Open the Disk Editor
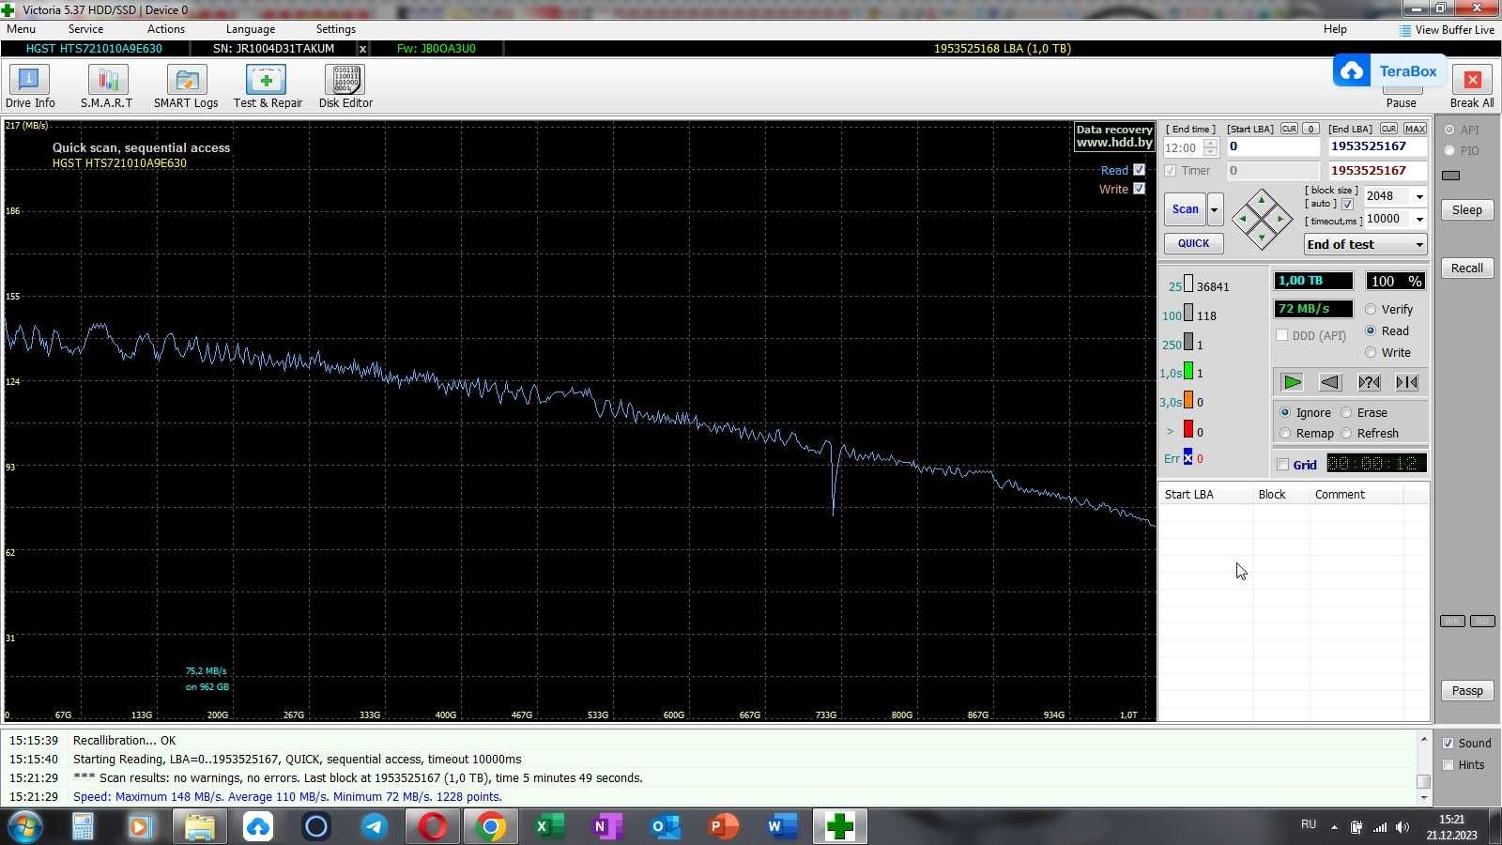Viewport: 1502px width, 845px height. pos(345,86)
